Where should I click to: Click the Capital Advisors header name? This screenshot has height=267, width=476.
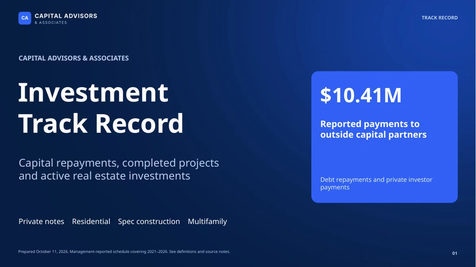pos(66,16)
